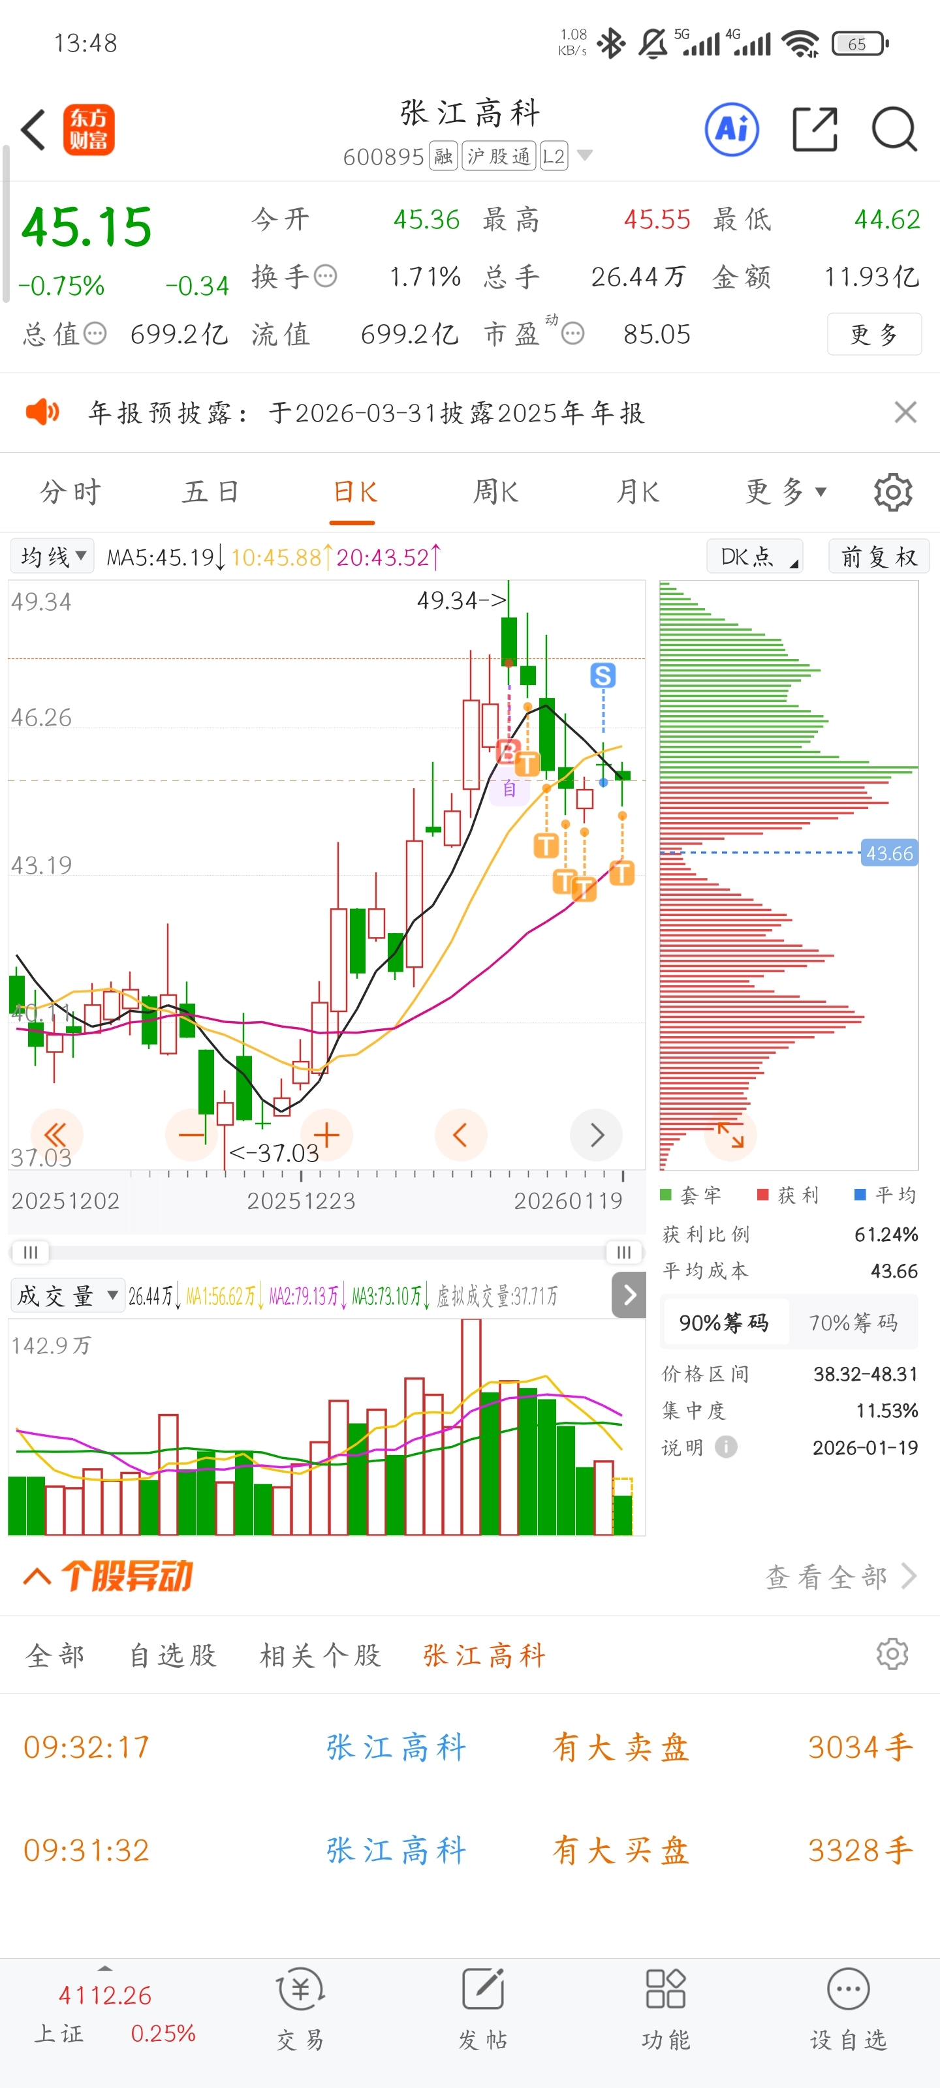940x2088 pixels.
Task: Tap the red B buy marker
Action: pyautogui.click(x=508, y=752)
